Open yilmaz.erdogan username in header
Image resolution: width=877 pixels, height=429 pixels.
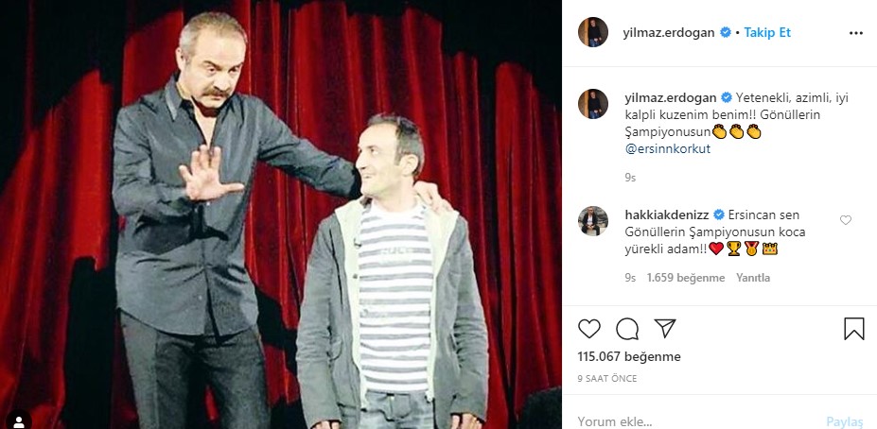pos(668,32)
